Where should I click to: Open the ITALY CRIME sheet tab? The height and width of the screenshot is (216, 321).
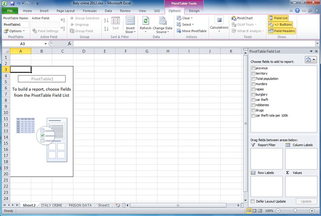click(51, 205)
